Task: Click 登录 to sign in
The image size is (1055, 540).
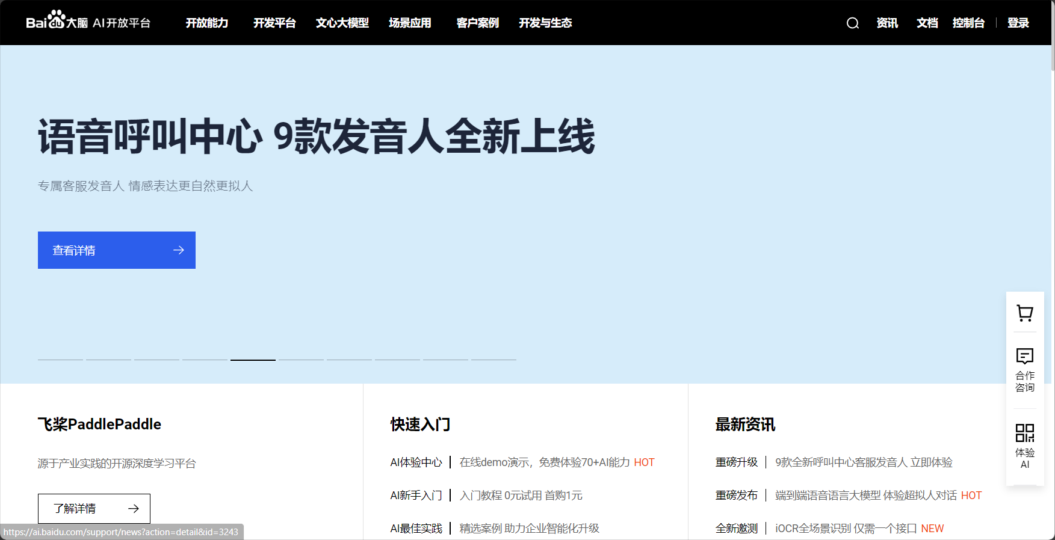Action: click(1018, 23)
